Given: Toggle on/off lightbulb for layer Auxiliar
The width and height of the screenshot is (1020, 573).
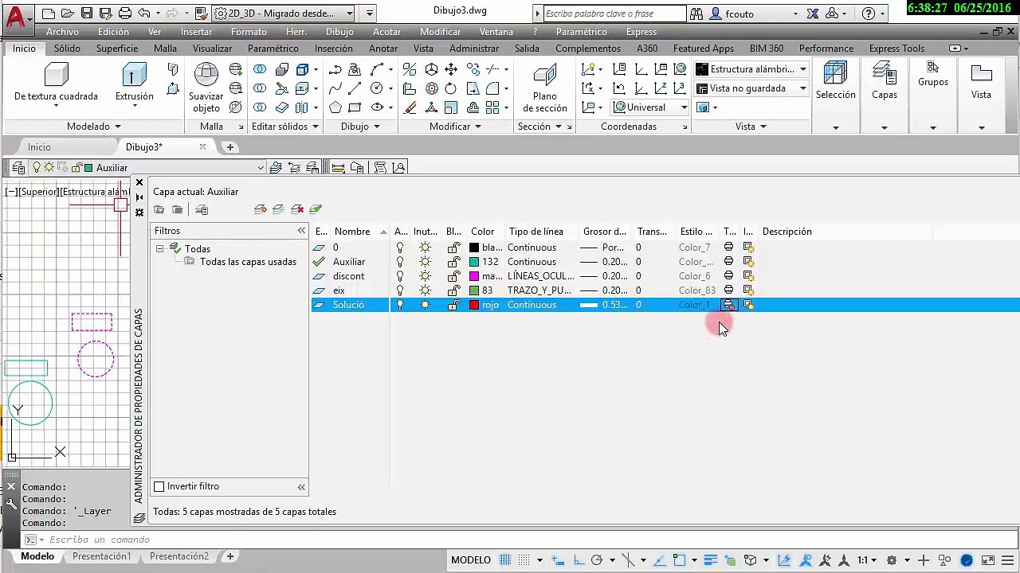Looking at the screenshot, I should (400, 262).
